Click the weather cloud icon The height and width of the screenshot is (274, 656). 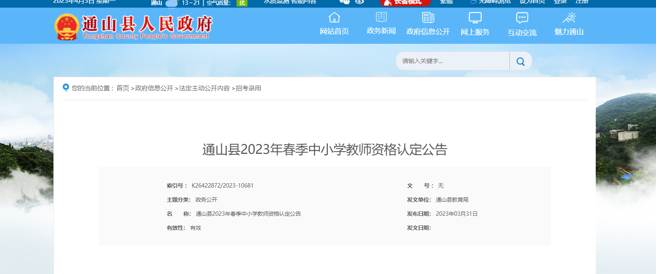(172, 4)
